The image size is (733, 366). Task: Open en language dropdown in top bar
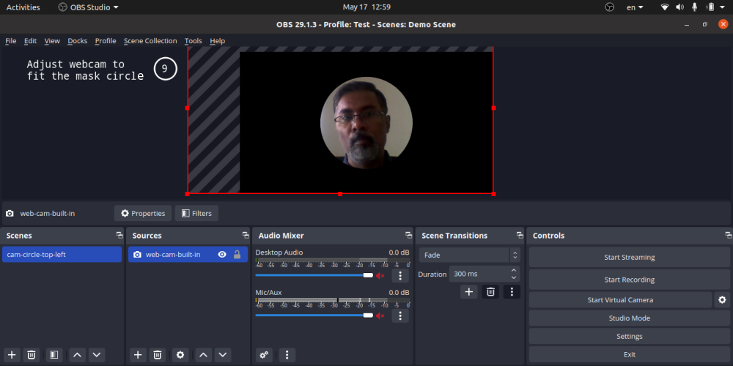click(x=635, y=7)
